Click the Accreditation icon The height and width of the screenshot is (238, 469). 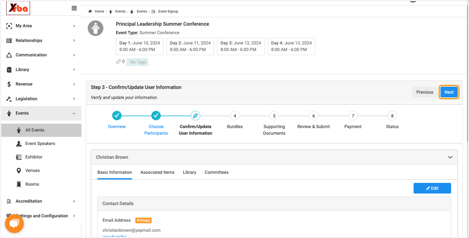pyautogui.click(x=9, y=201)
